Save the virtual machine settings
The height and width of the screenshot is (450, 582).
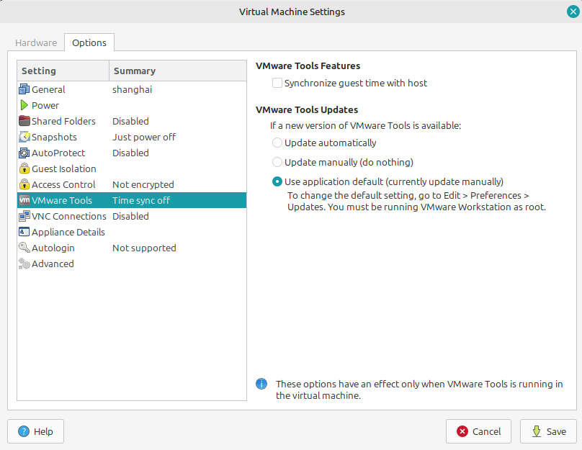point(548,431)
